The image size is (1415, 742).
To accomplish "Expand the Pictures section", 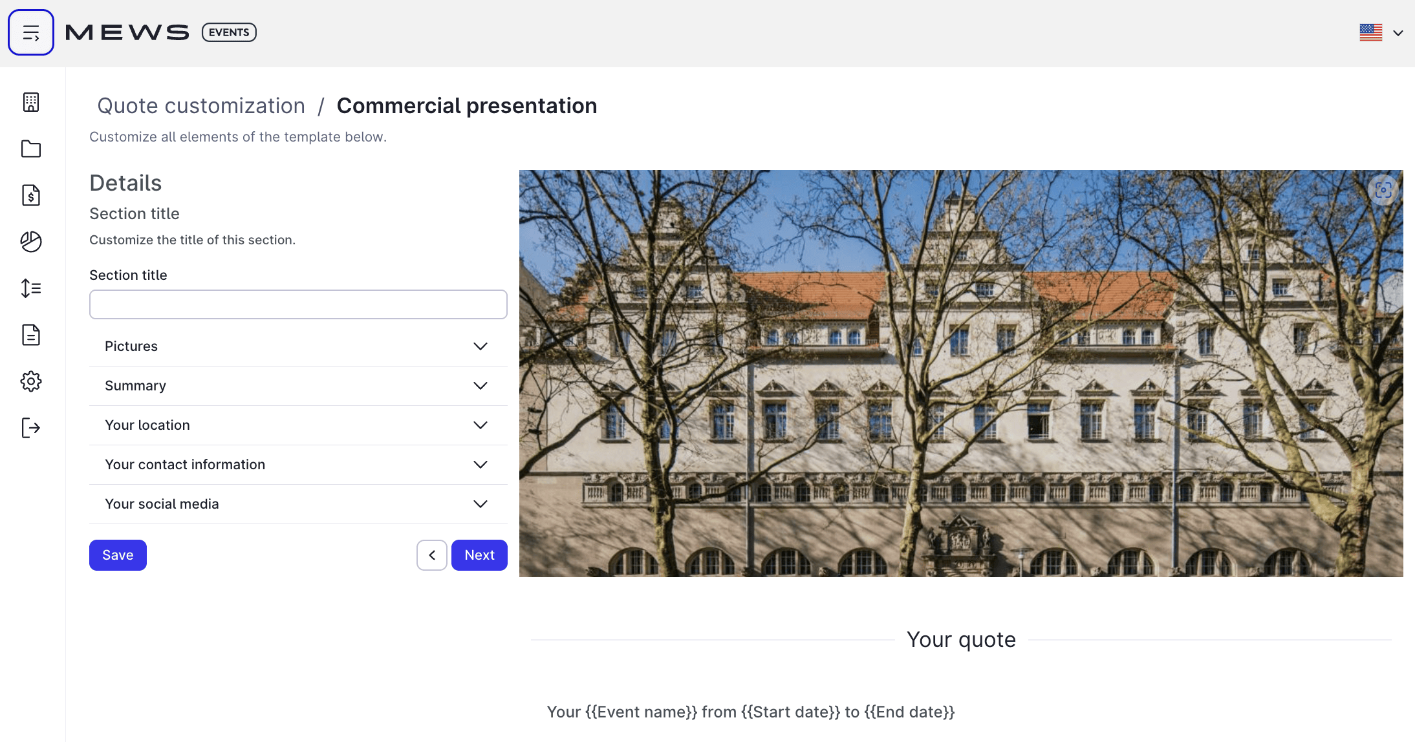I will point(297,346).
